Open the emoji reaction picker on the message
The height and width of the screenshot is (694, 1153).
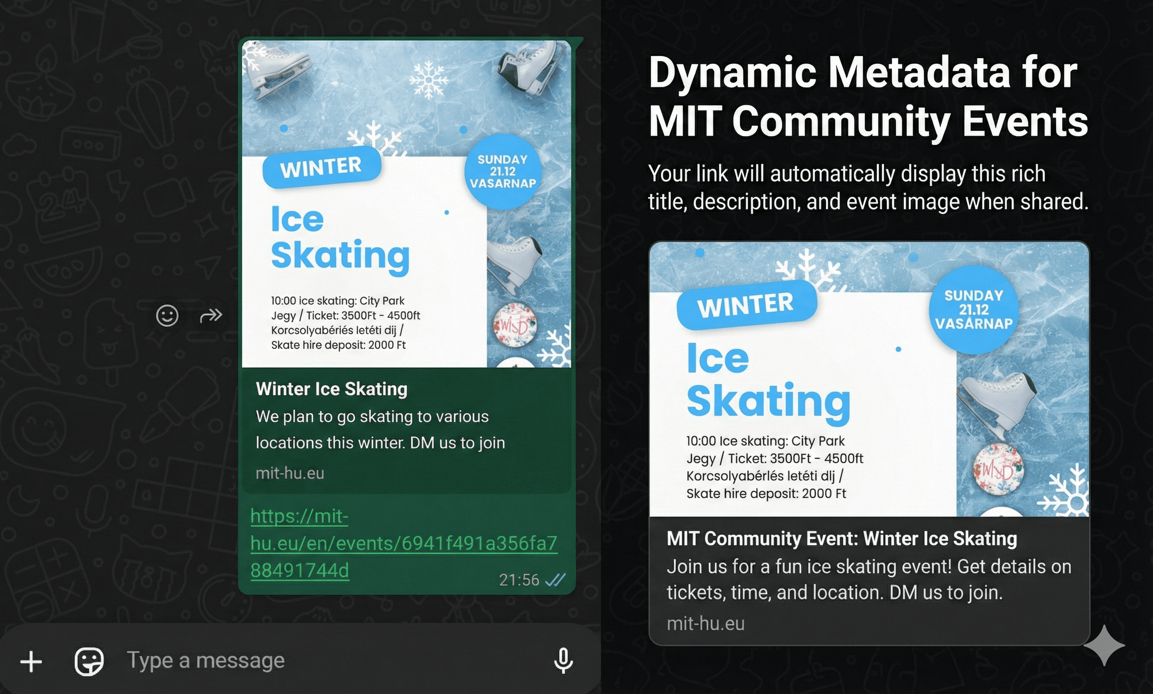click(167, 316)
